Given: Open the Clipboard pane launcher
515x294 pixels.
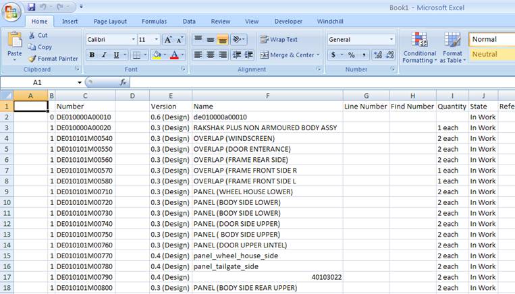Looking at the screenshot, I should [77, 69].
